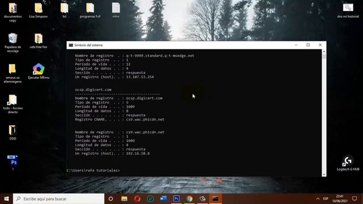The image size is (363, 204).
Task: Click the C:\Users\rafa tutoriales> prompt line
Action: (x=93, y=170)
